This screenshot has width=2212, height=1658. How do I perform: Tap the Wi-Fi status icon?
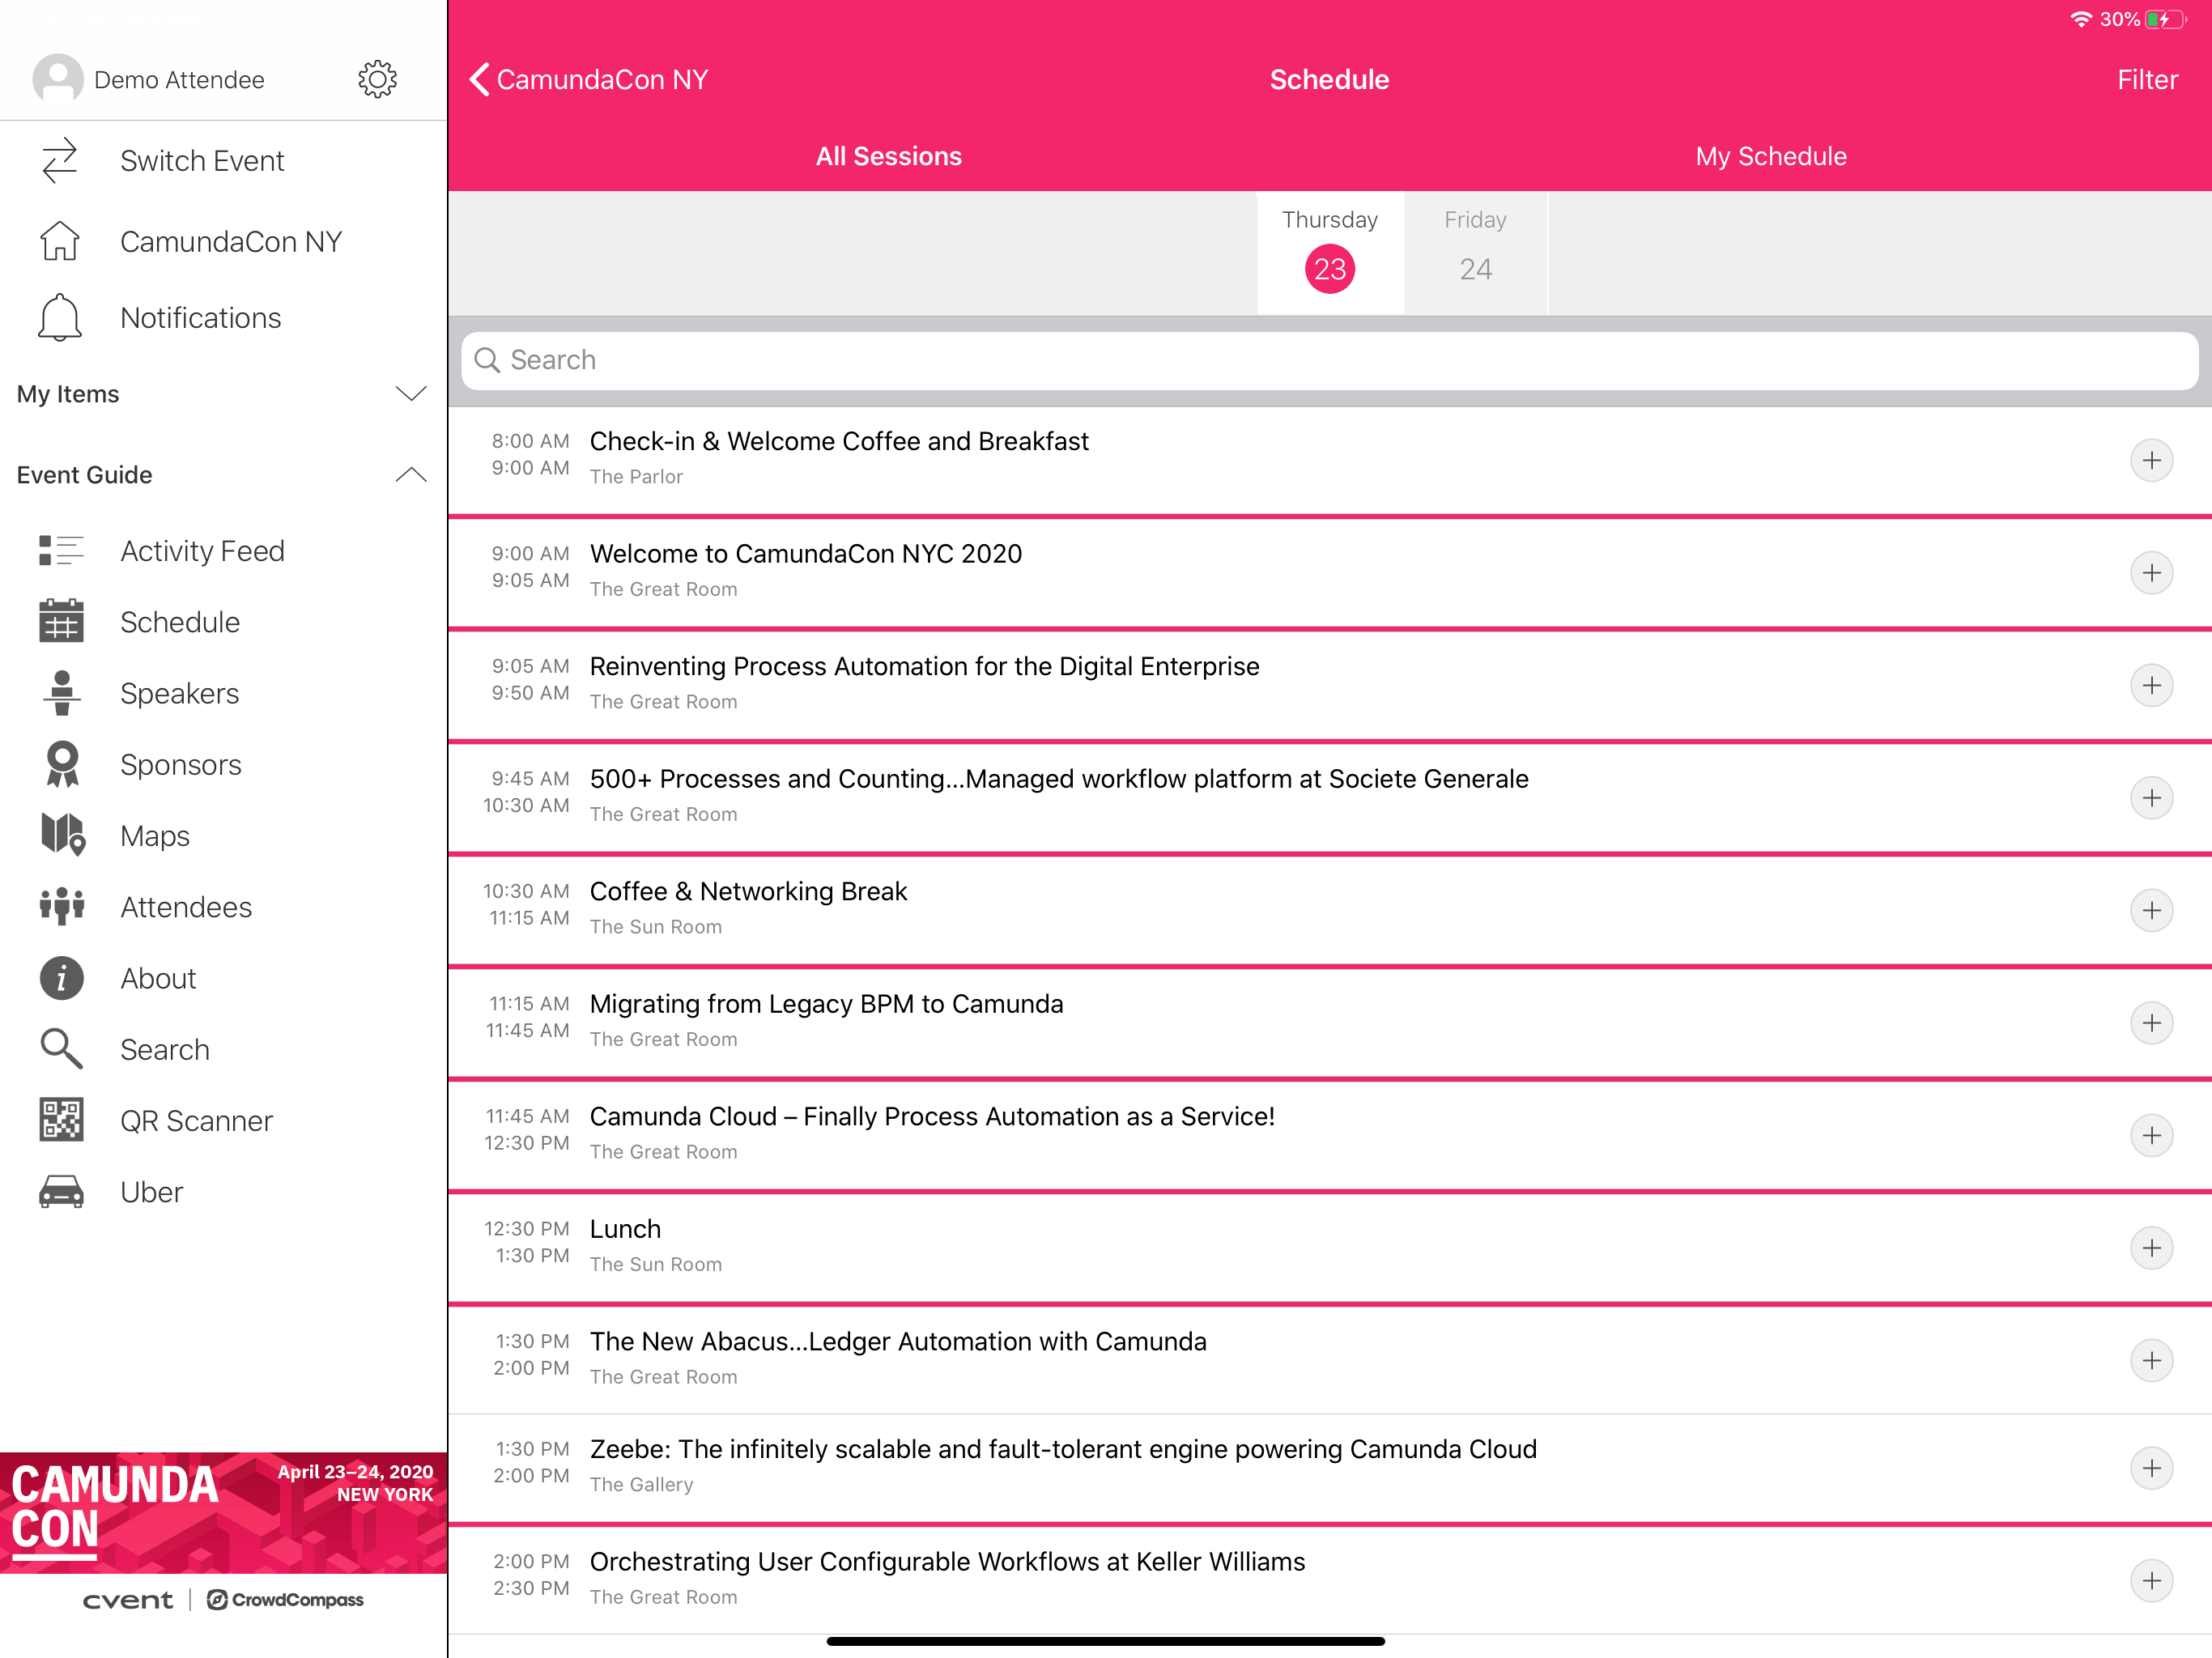click(x=2080, y=19)
